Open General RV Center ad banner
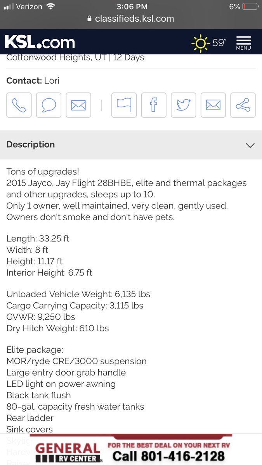Screen dimensions: 262x465 [68, 451]
